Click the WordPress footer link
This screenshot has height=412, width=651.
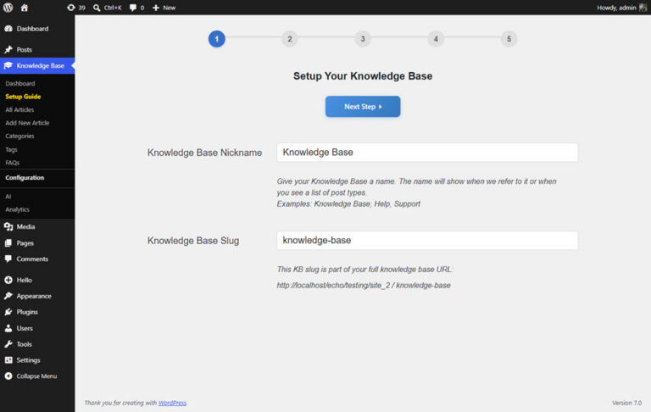(172, 403)
